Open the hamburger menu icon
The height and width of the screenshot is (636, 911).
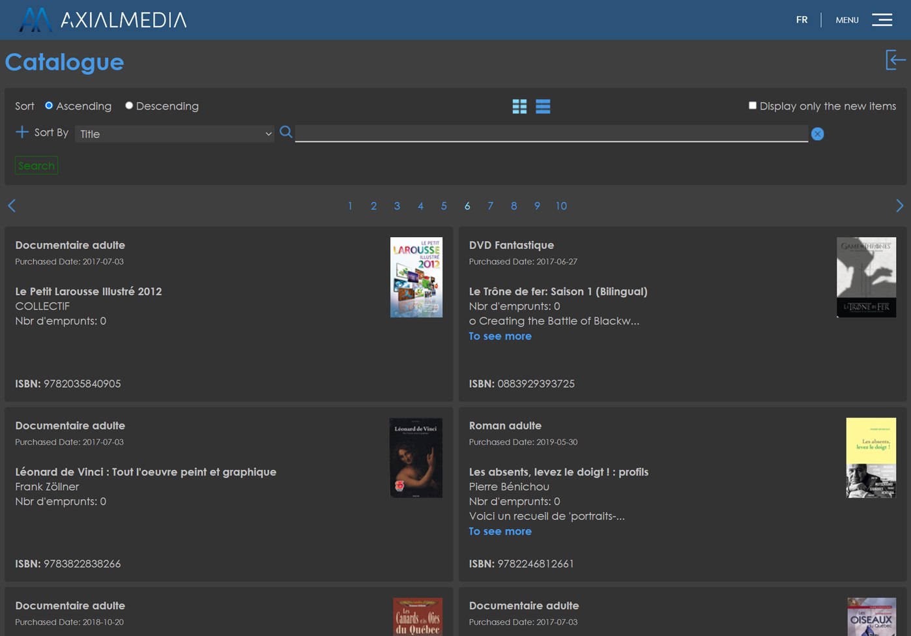(x=882, y=20)
